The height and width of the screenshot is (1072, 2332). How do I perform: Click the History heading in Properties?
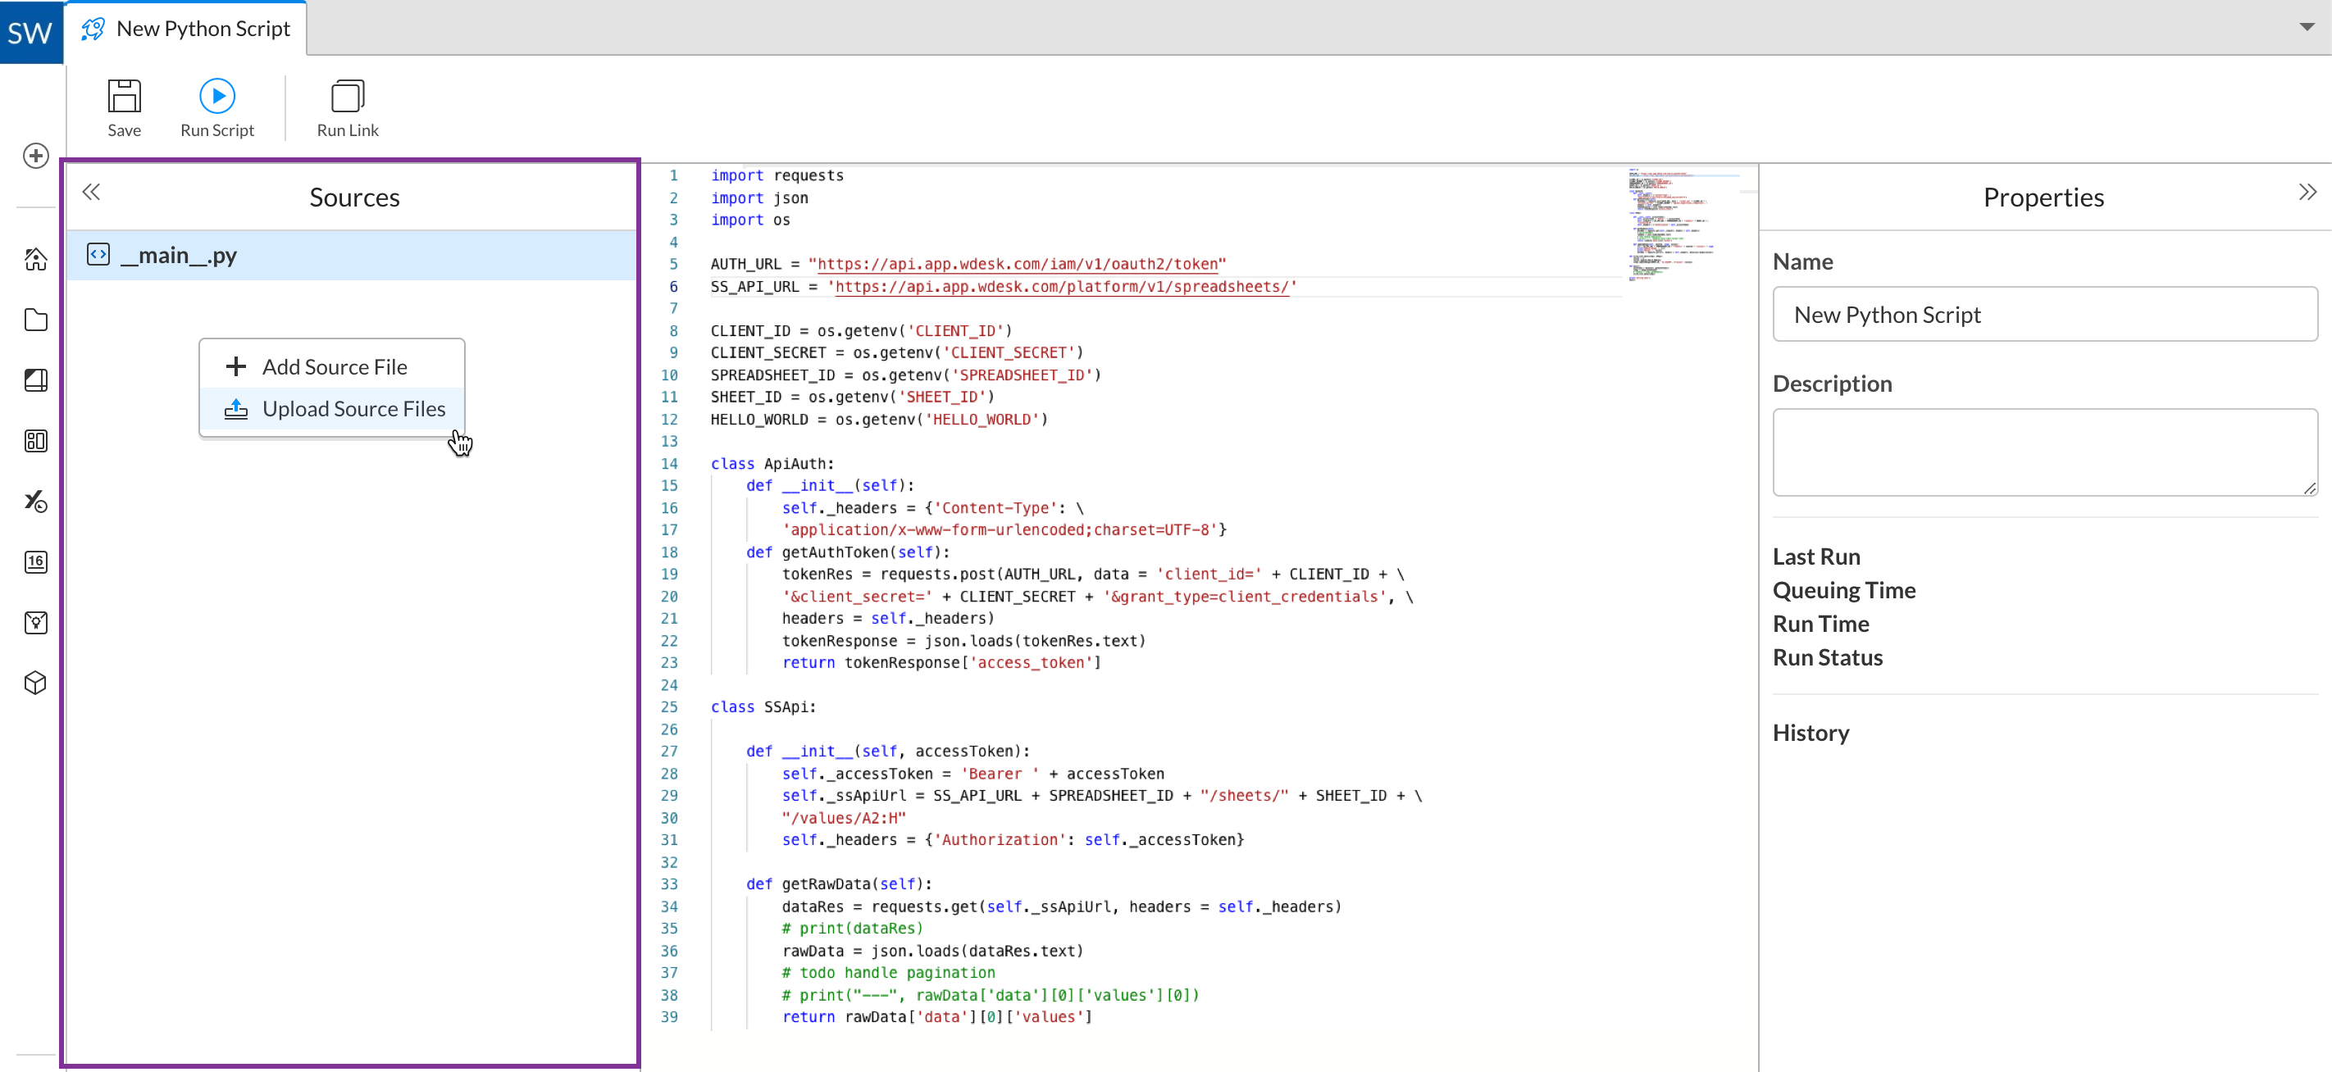click(x=1810, y=733)
